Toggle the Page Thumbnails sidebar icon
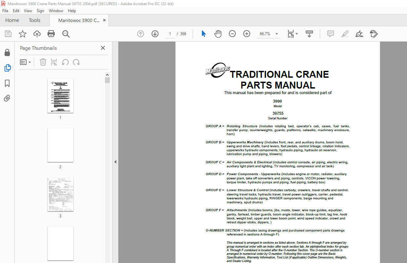This screenshot has height=263, width=407. pos(7,68)
